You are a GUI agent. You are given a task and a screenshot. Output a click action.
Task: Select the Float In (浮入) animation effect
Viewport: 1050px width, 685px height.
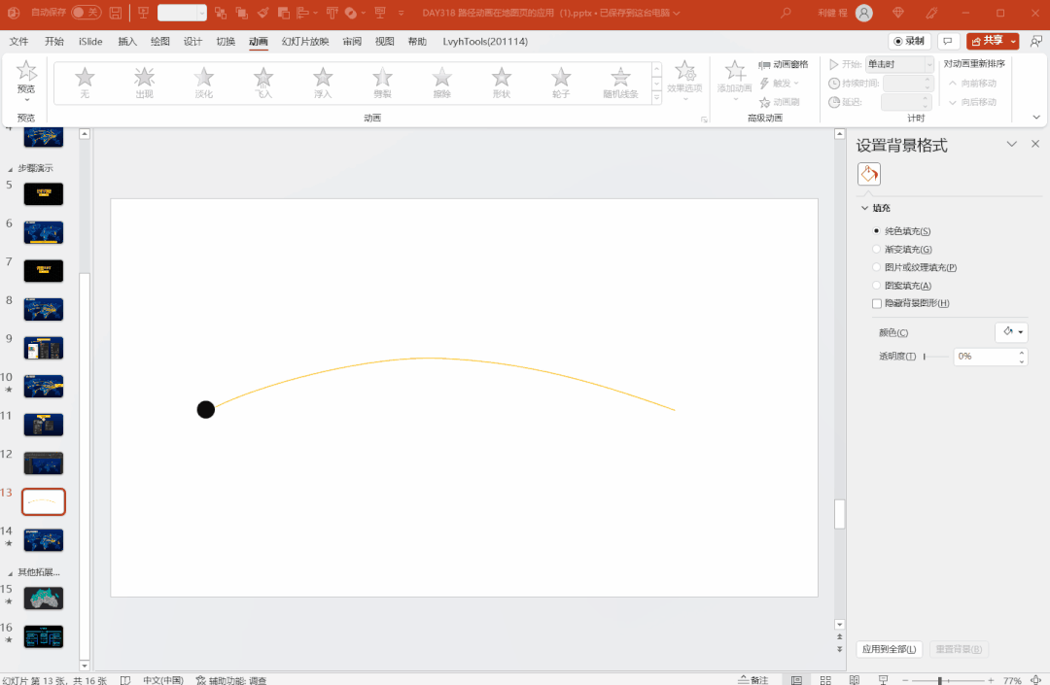[x=323, y=83]
